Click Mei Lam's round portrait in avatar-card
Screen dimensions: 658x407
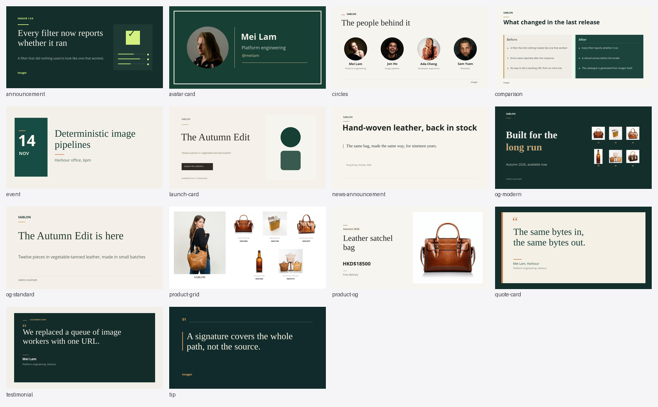[208, 47]
